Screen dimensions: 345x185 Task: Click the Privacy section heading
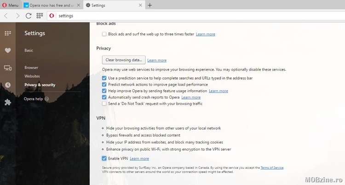[103, 48]
